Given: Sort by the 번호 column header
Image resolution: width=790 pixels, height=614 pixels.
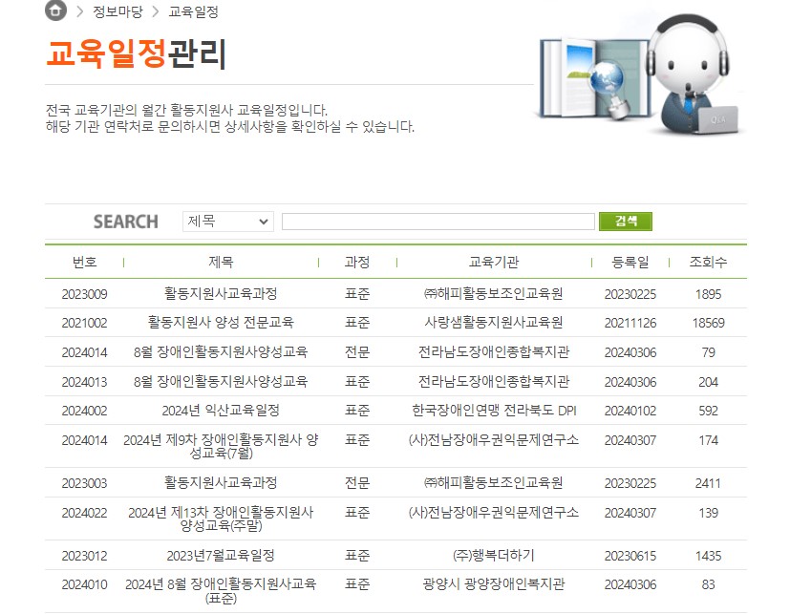Looking at the screenshot, I should 79,262.
